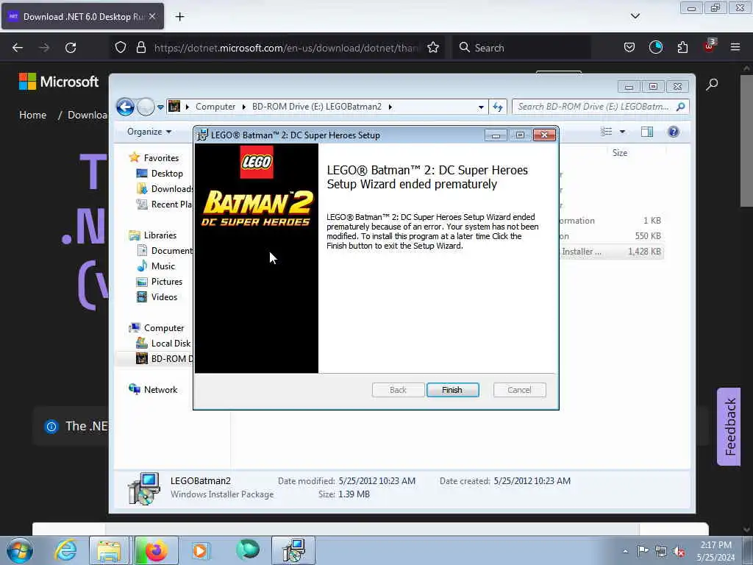This screenshot has height=565, width=753.
Task: Click the Microsoft logo on webpage
Action: (x=59, y=82)
